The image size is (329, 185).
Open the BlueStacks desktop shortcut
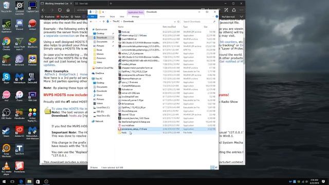tap(32, 42)
